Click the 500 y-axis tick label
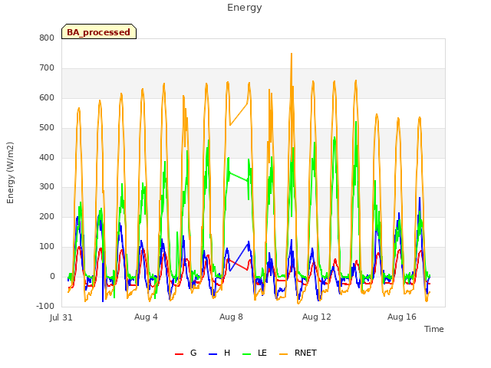 47,128
